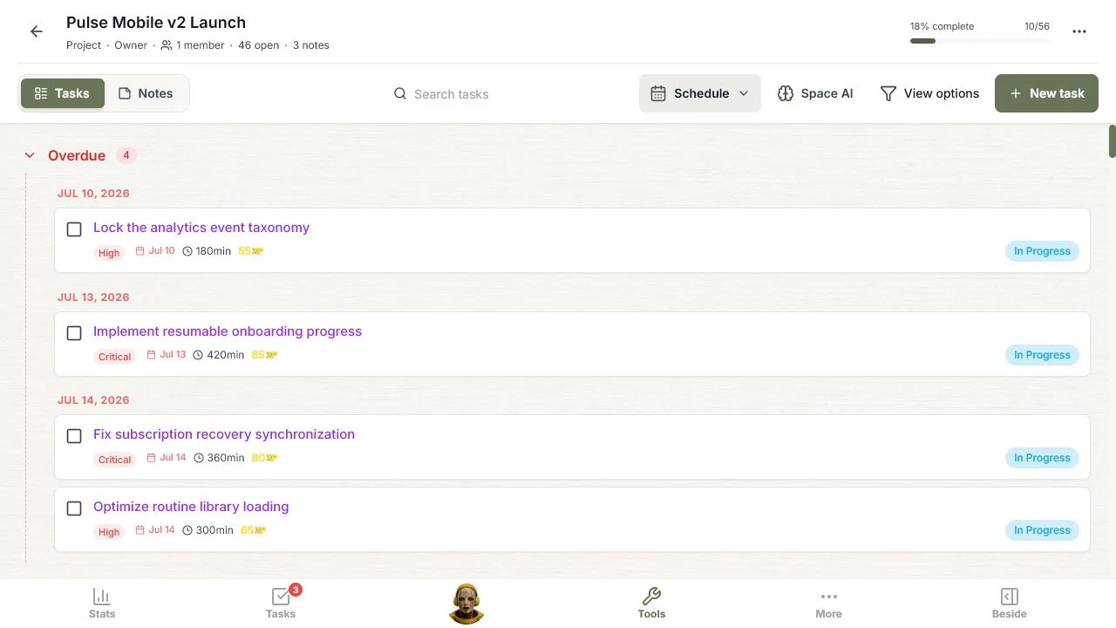Click Critical tag on subscription recovery task

pos(114,460)
